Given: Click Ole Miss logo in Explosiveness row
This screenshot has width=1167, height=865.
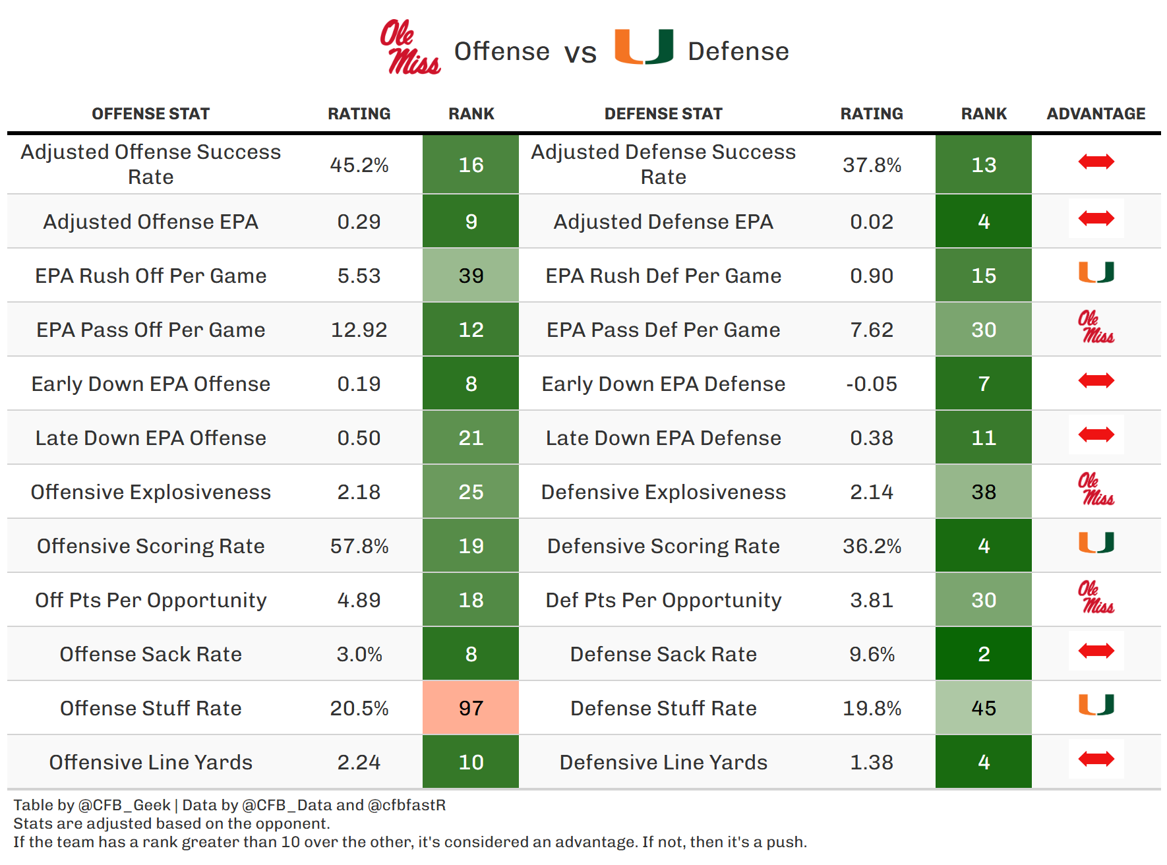Looking at the screenshot, I should coord(1096,489).
